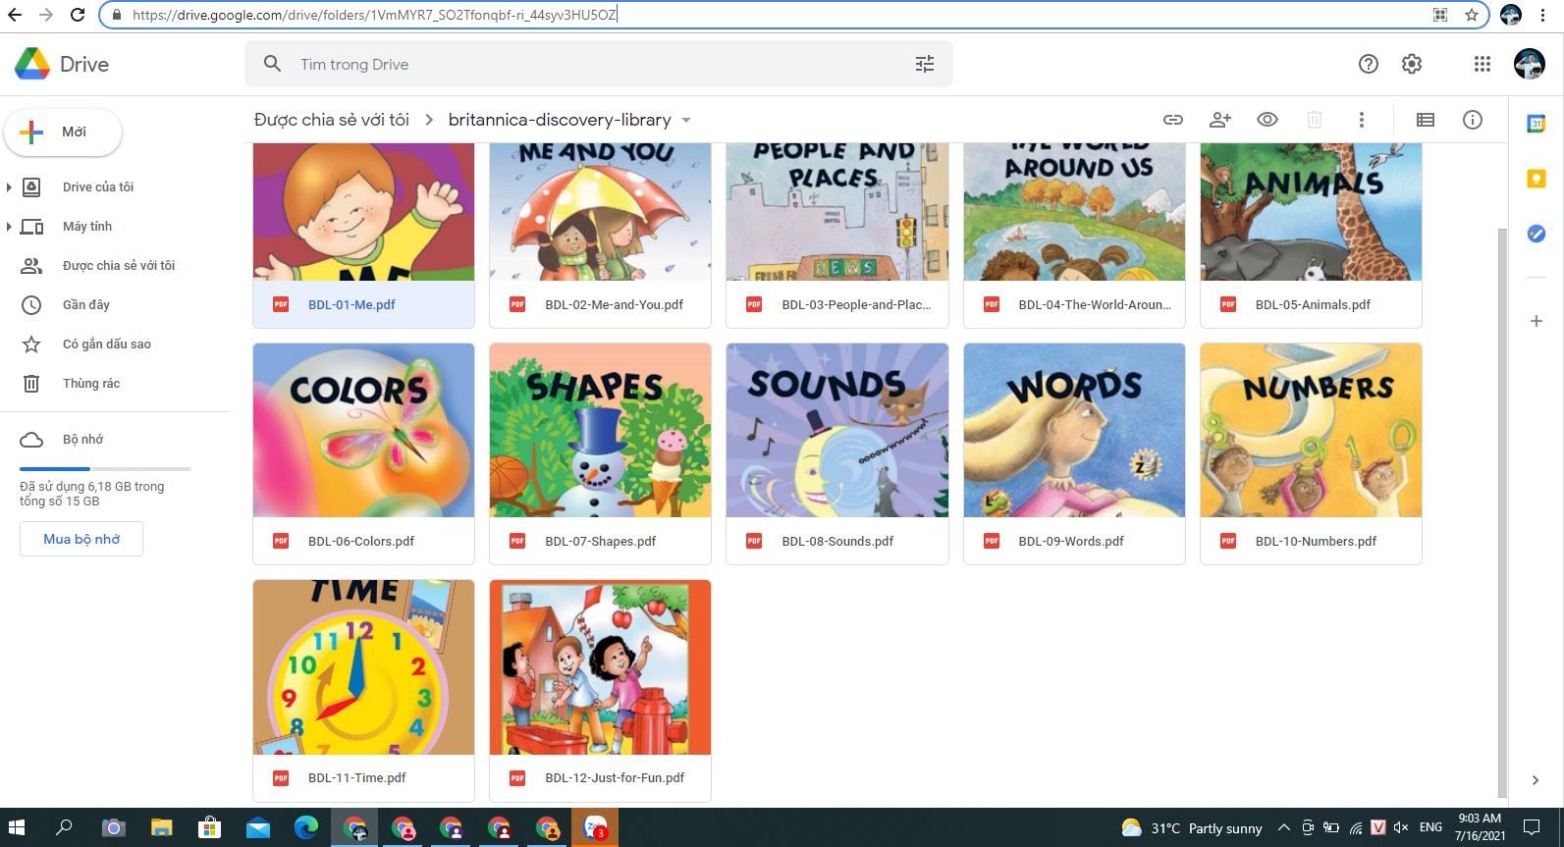The image size is (1564, 847).
Task: Open the search options filter in search bar
Action: [924, 64]
